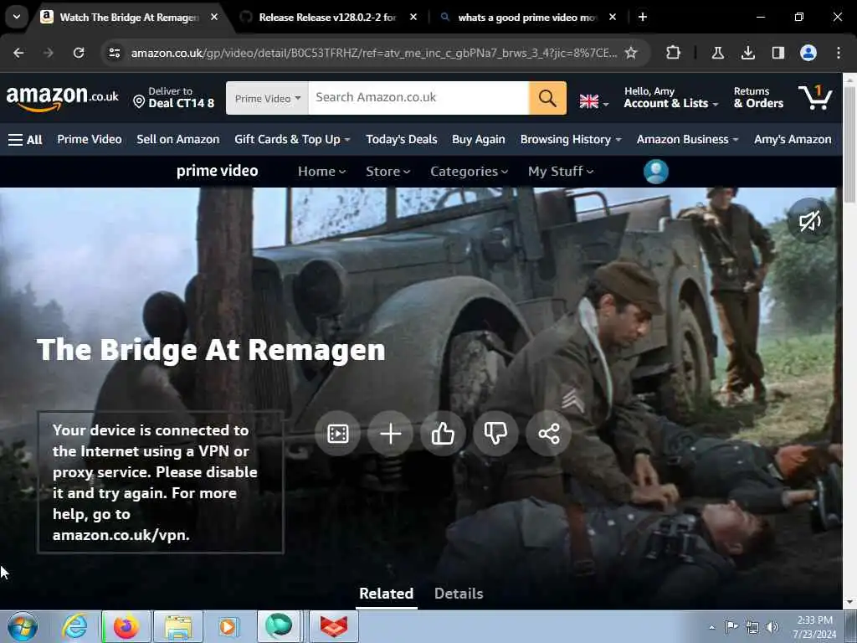Switch to the Release v128.0.2-2 tab
This screenshot has width=857, height=643.
pyautogui.click(x=327, y=17)
